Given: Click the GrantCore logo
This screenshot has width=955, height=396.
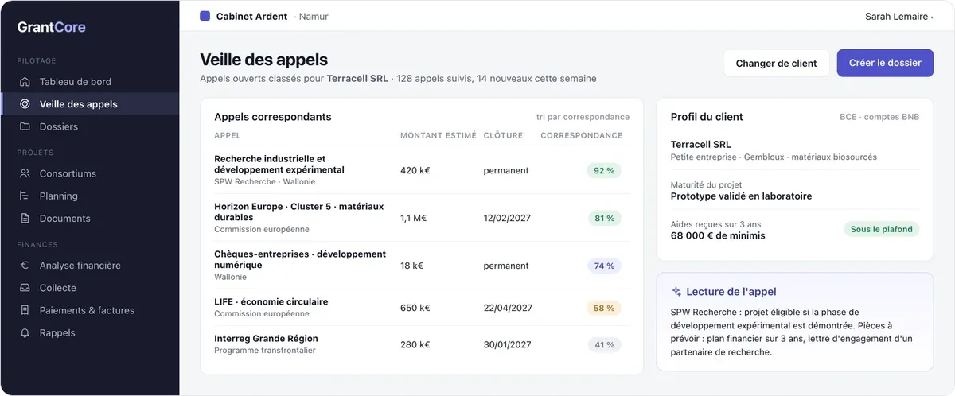Looking at the screenshot, I should [52, 27].
